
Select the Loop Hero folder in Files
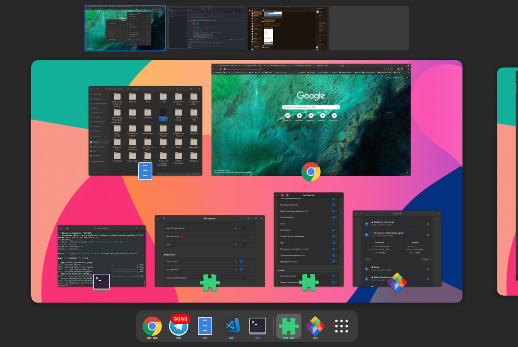coord(194,130)
